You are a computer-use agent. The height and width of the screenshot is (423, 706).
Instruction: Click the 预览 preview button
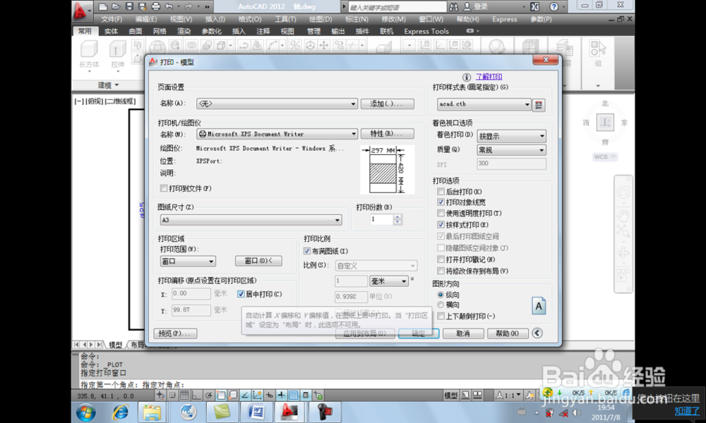(x=175, y=333)
